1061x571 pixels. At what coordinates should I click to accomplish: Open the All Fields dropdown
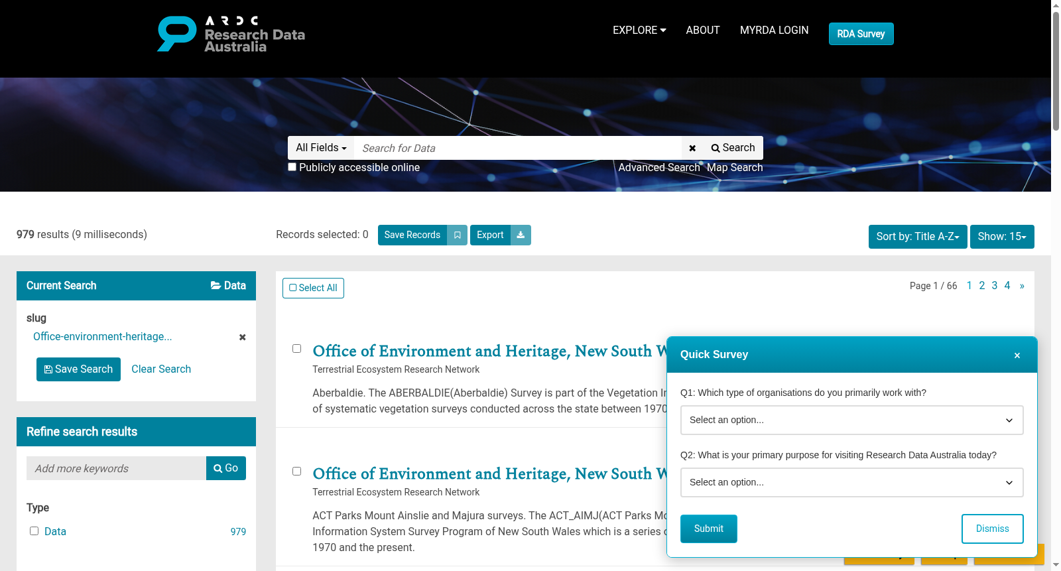321,148
